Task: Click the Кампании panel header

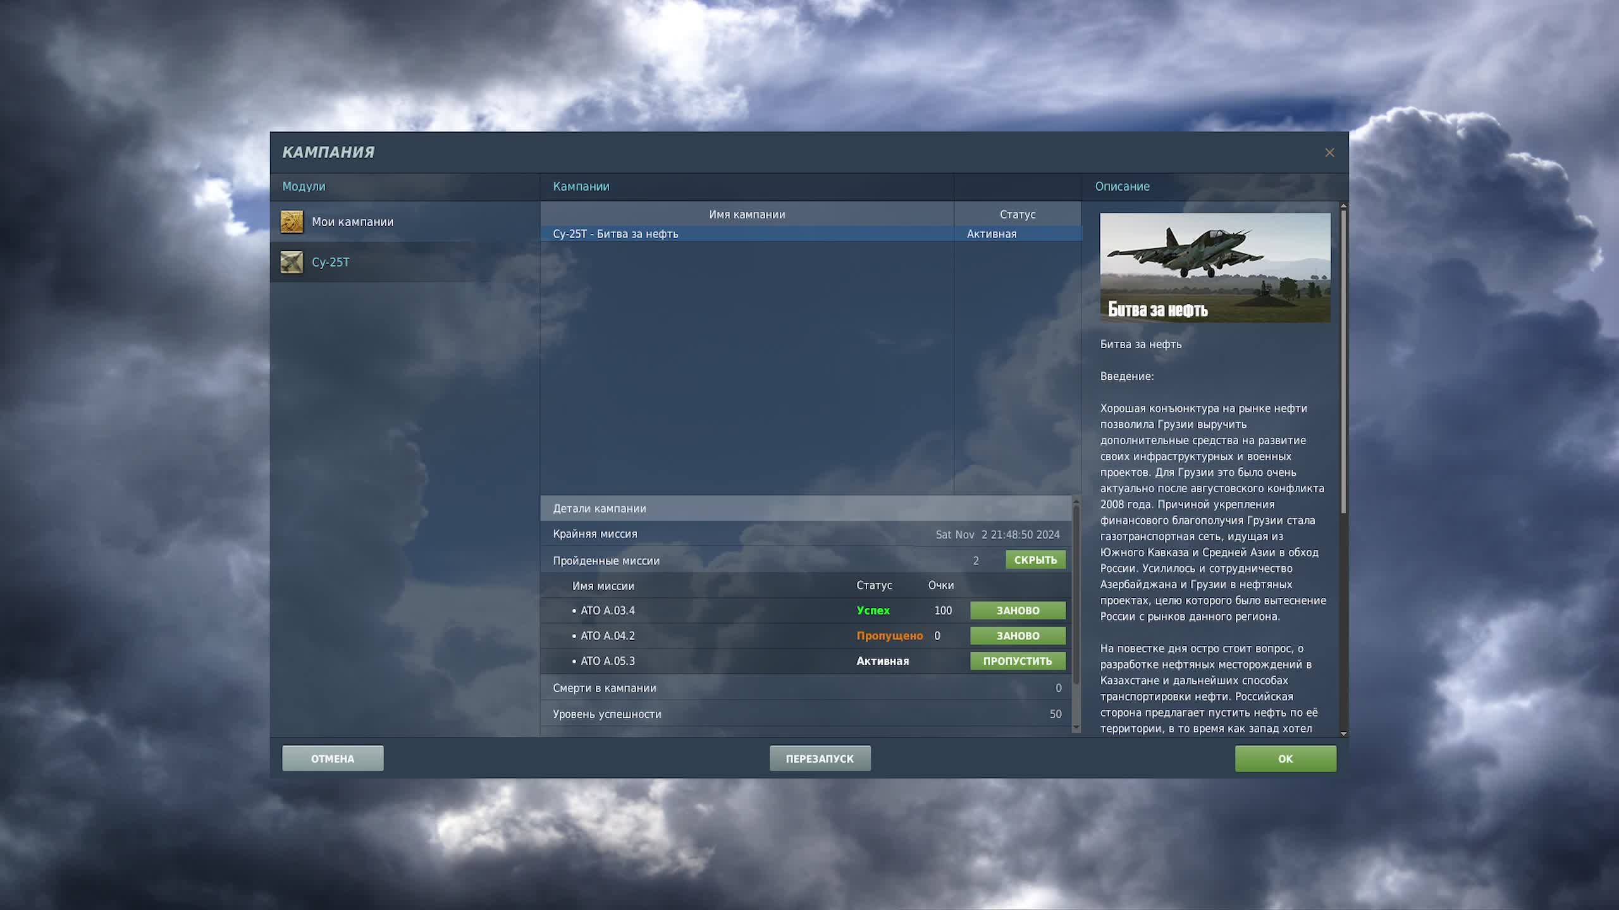Action: point(581,186)
